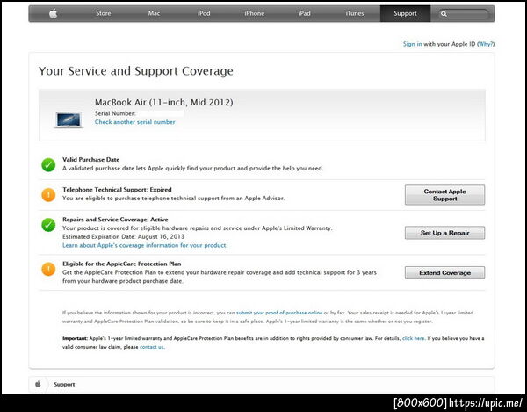Open the Store tab
Screen dimensions: 527x412
103,13
